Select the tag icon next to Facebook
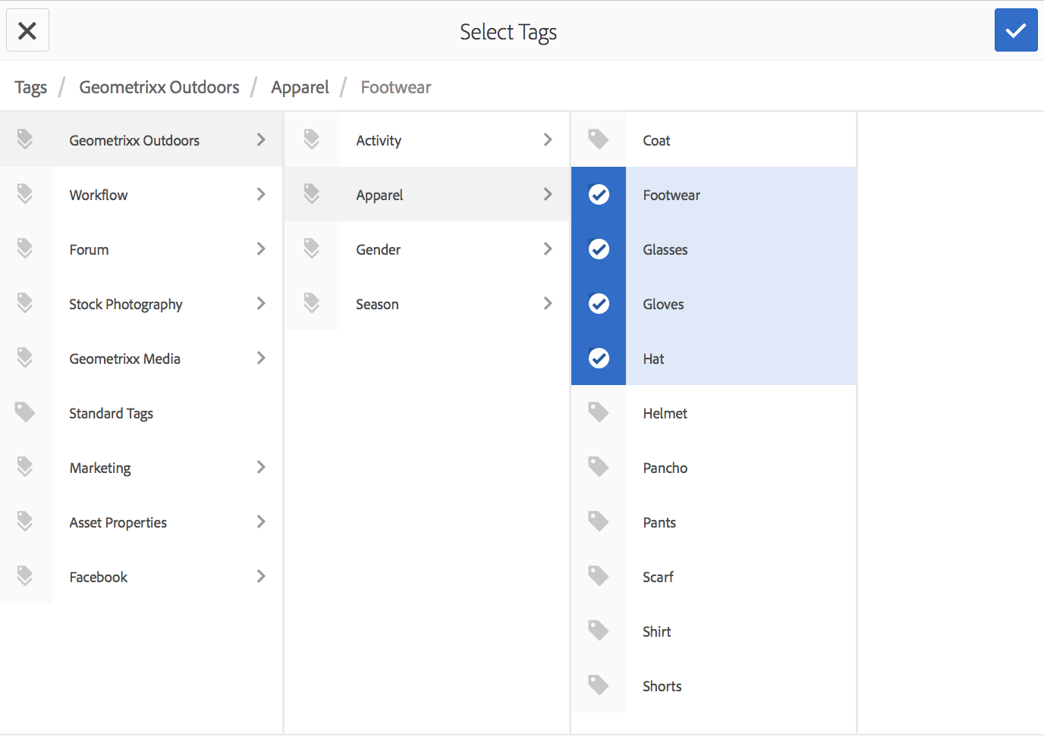Image resolution: width=1044 pixels, height=736 pixels. tap(25, 576)
